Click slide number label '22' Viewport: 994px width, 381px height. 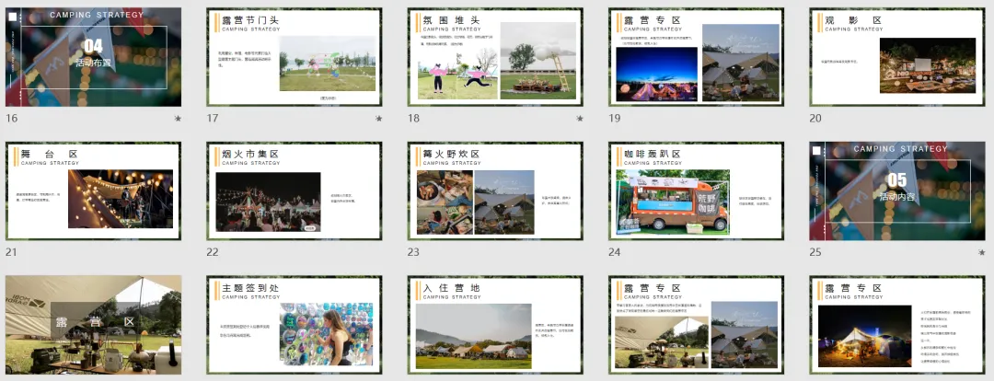(212, 252)
